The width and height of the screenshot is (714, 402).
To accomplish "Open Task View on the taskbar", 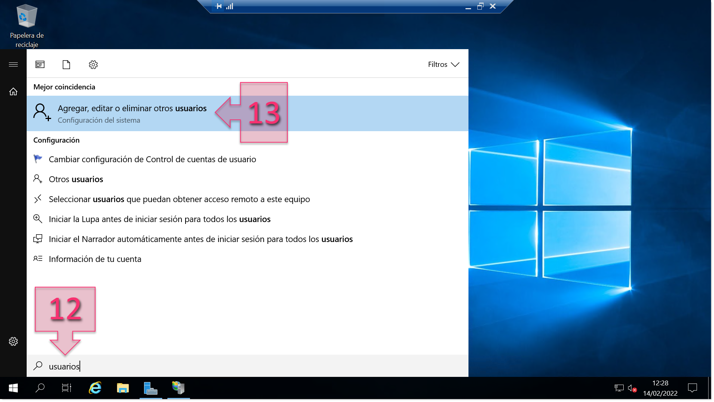I will click(x=67, y=388).
